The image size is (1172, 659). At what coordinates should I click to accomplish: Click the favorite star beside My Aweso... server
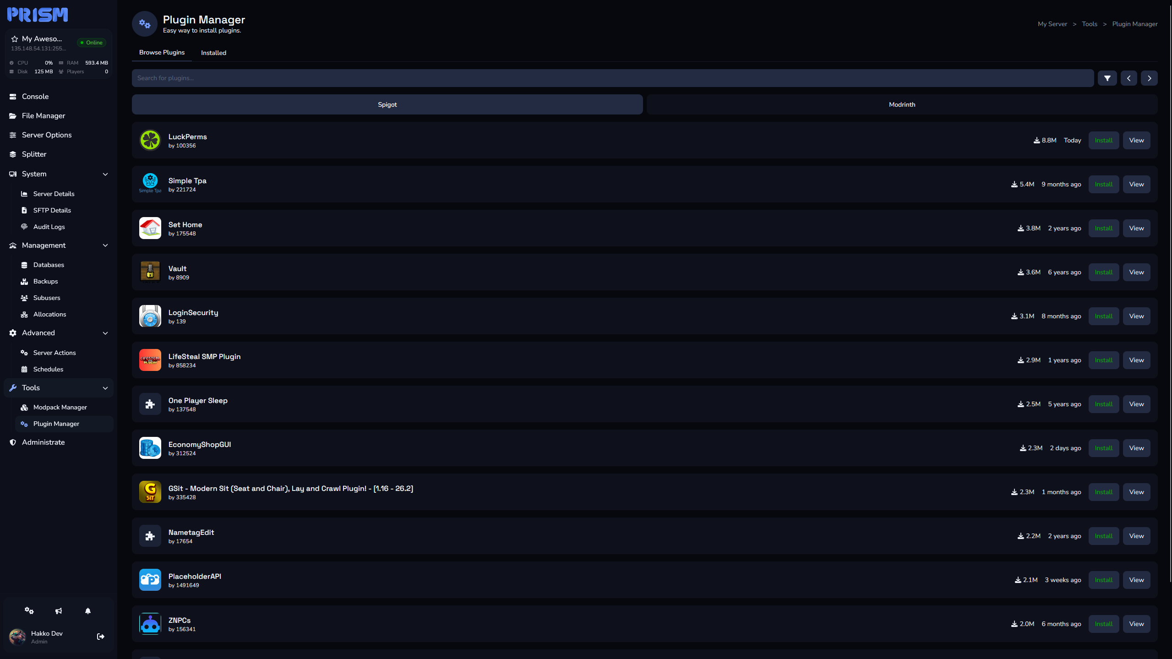tap(15, 39)
